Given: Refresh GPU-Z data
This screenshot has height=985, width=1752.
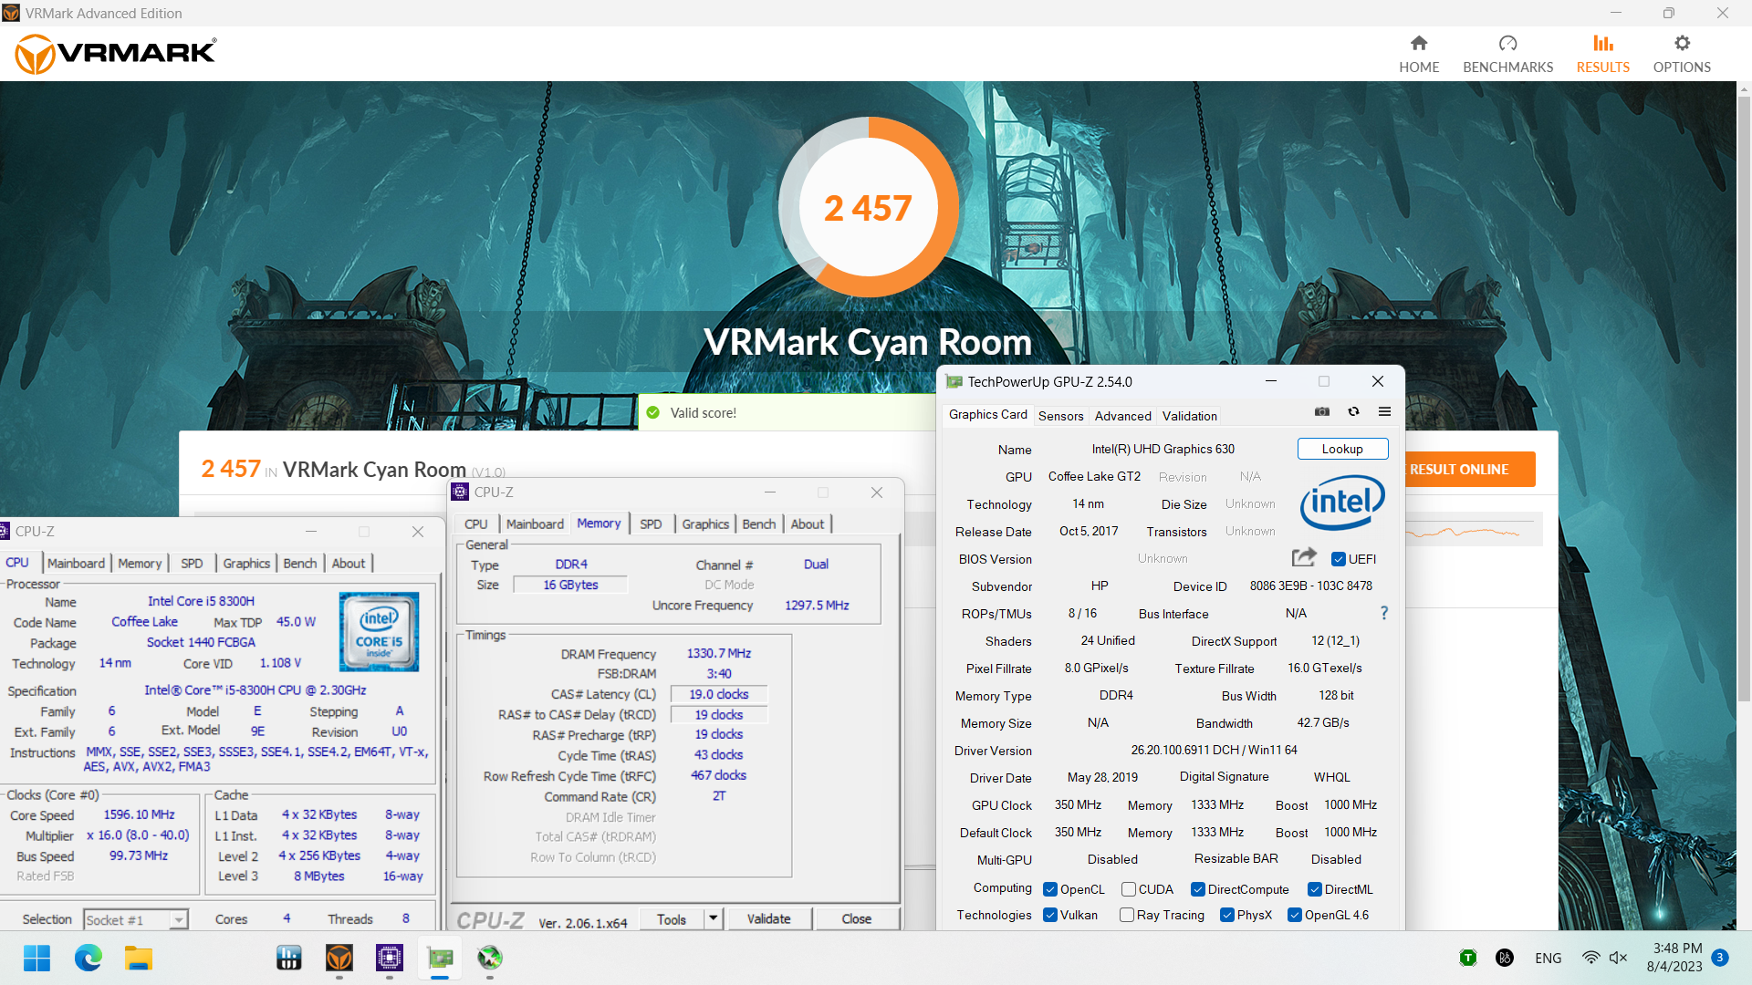Looking at the screenshot, I should point(1354,412).
